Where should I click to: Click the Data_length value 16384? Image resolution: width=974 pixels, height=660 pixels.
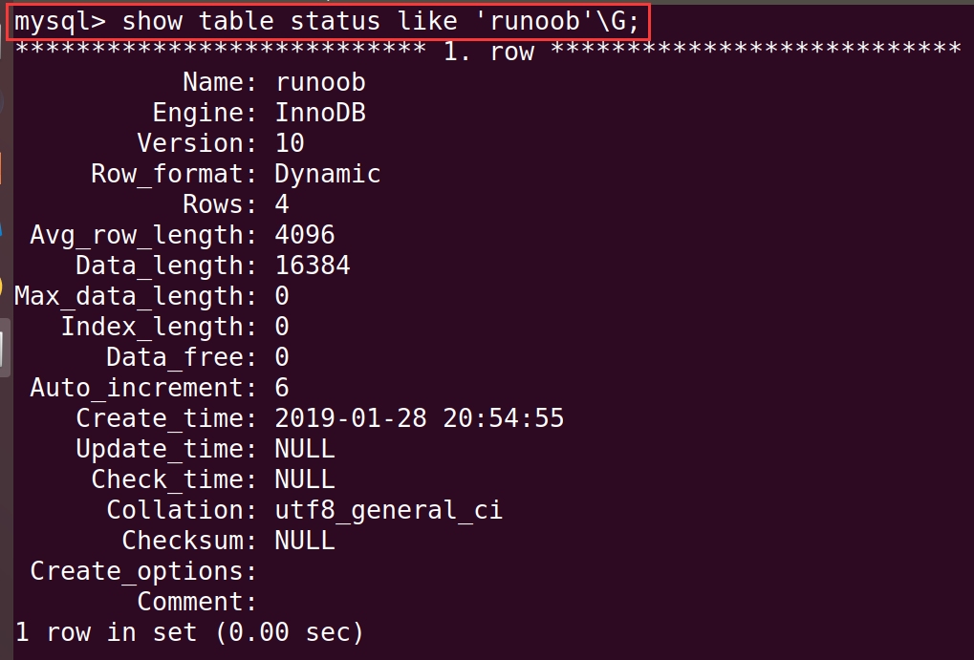coord(312,266)
